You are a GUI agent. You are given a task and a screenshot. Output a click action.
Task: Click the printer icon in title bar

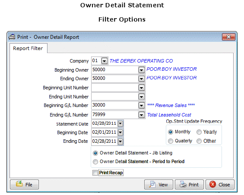click(12, 37)
